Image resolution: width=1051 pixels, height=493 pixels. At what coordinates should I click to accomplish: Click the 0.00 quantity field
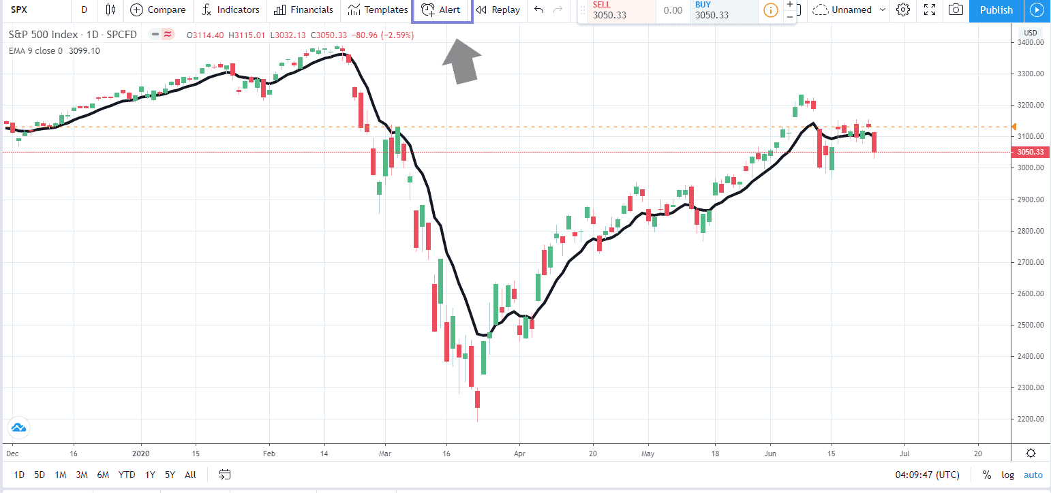click(673, 10)
